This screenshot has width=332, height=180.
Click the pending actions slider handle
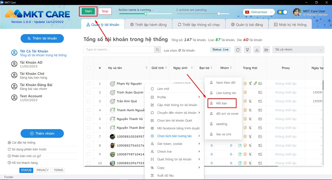[219, 14]
